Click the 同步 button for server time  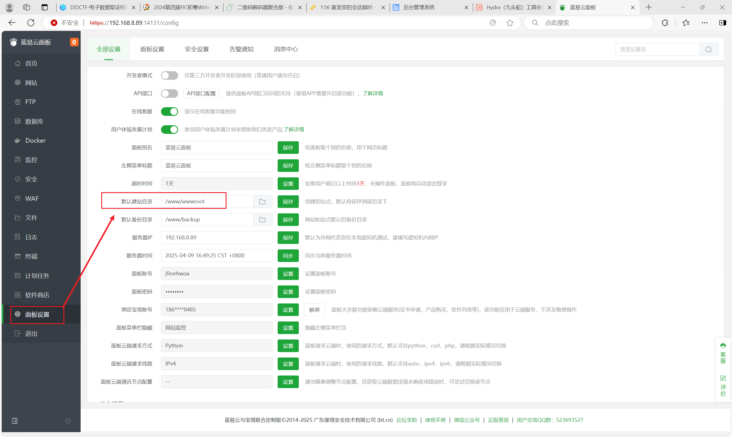coord(288,256)
